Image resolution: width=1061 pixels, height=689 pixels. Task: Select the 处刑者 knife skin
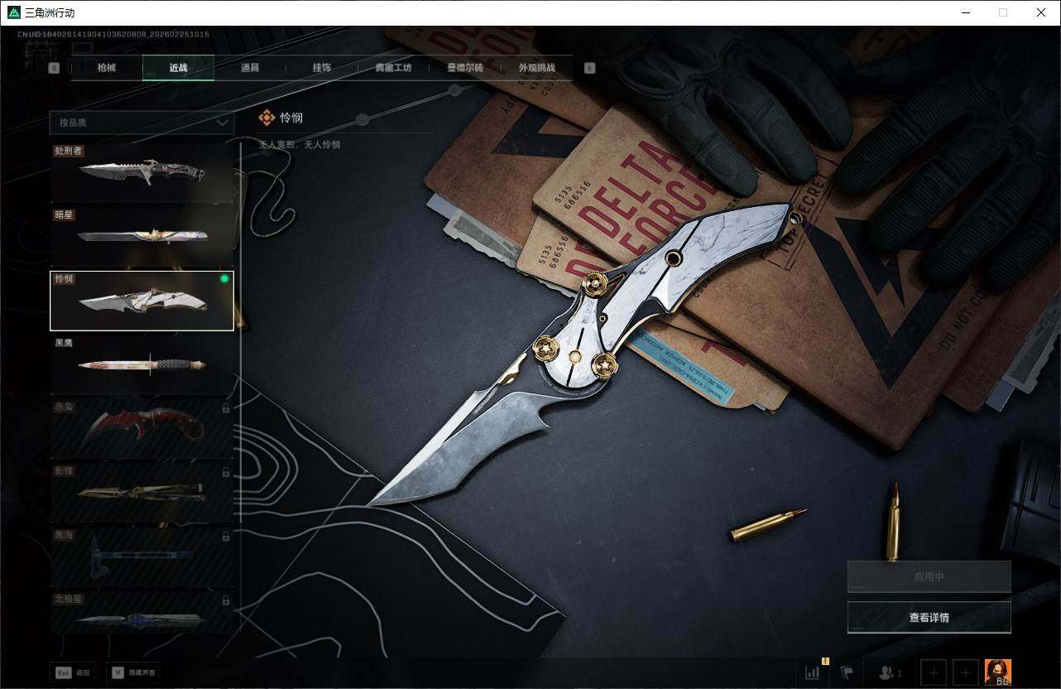(142, 172)
